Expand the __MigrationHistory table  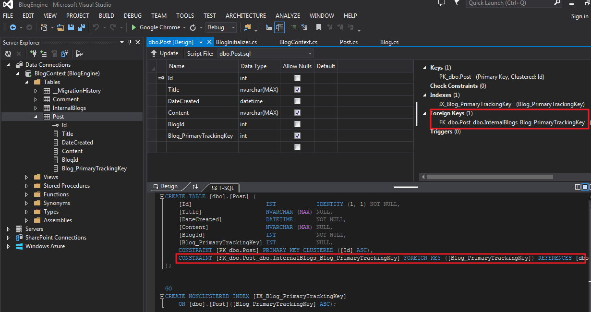(36, 91)
